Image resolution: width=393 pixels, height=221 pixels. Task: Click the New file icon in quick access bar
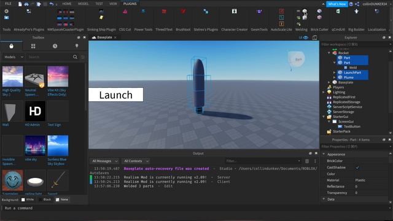(20, 4)
